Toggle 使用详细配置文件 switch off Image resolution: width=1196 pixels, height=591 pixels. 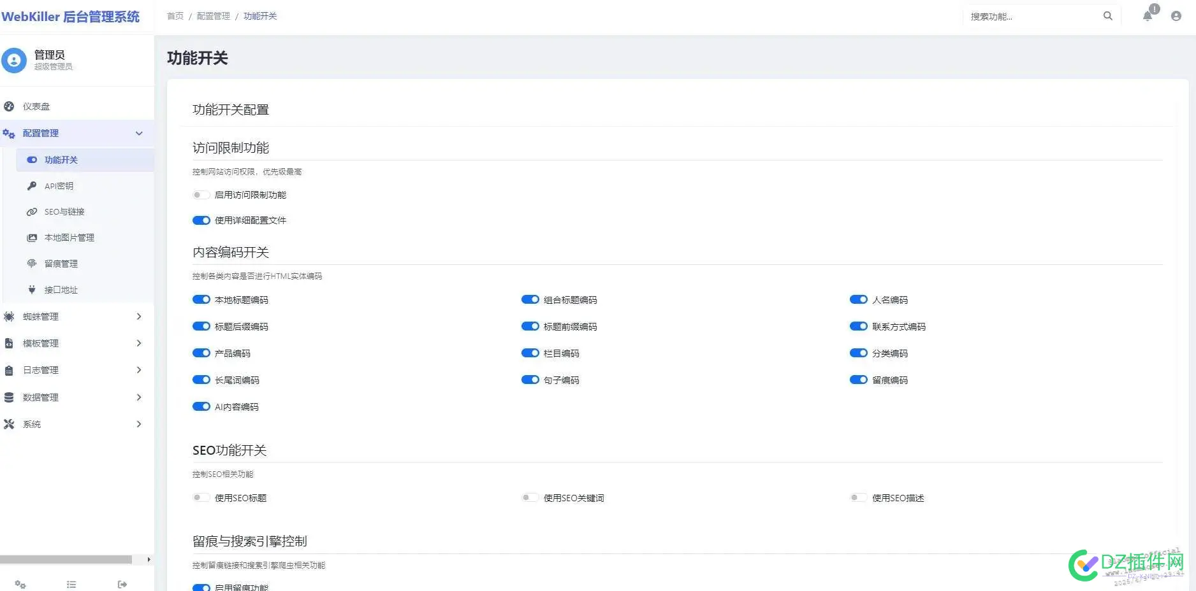201,220
